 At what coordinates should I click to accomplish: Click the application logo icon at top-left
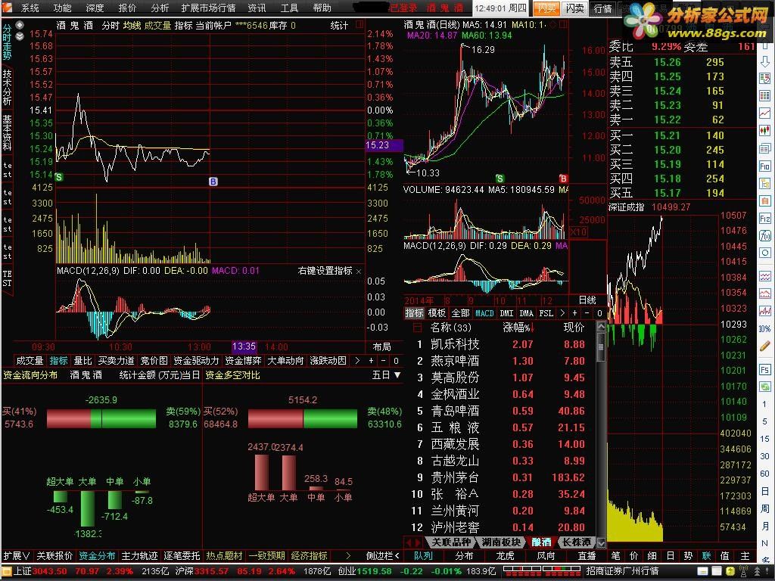(x=7, y=8)
